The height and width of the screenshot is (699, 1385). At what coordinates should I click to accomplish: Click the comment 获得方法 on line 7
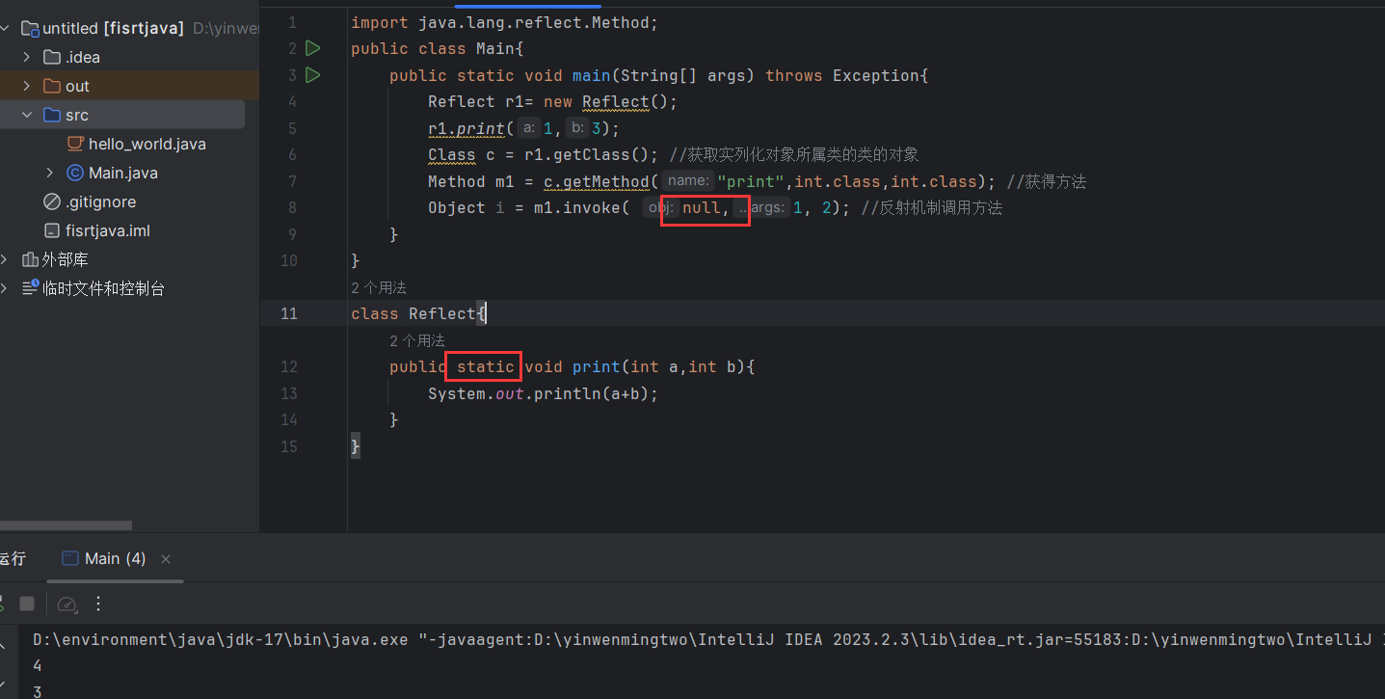coord(1046,181)
